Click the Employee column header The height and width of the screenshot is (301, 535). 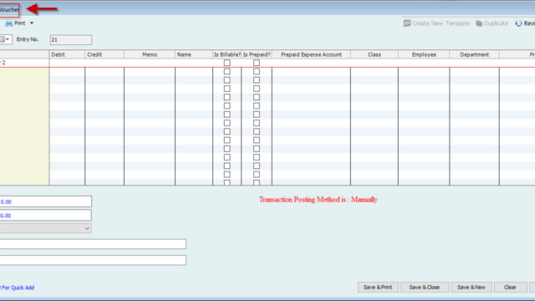[424, 54]
